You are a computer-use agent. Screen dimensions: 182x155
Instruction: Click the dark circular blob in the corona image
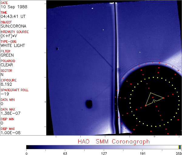[89, 104]
